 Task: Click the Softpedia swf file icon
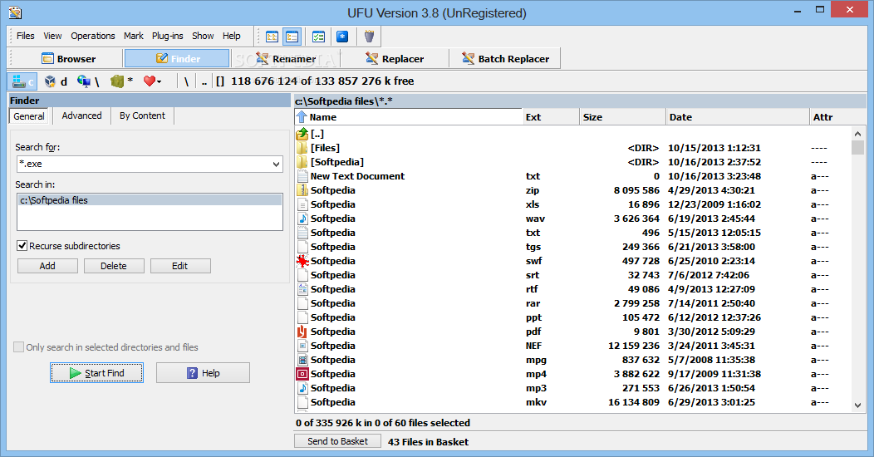pyautogui.click(x=302, y=261)
